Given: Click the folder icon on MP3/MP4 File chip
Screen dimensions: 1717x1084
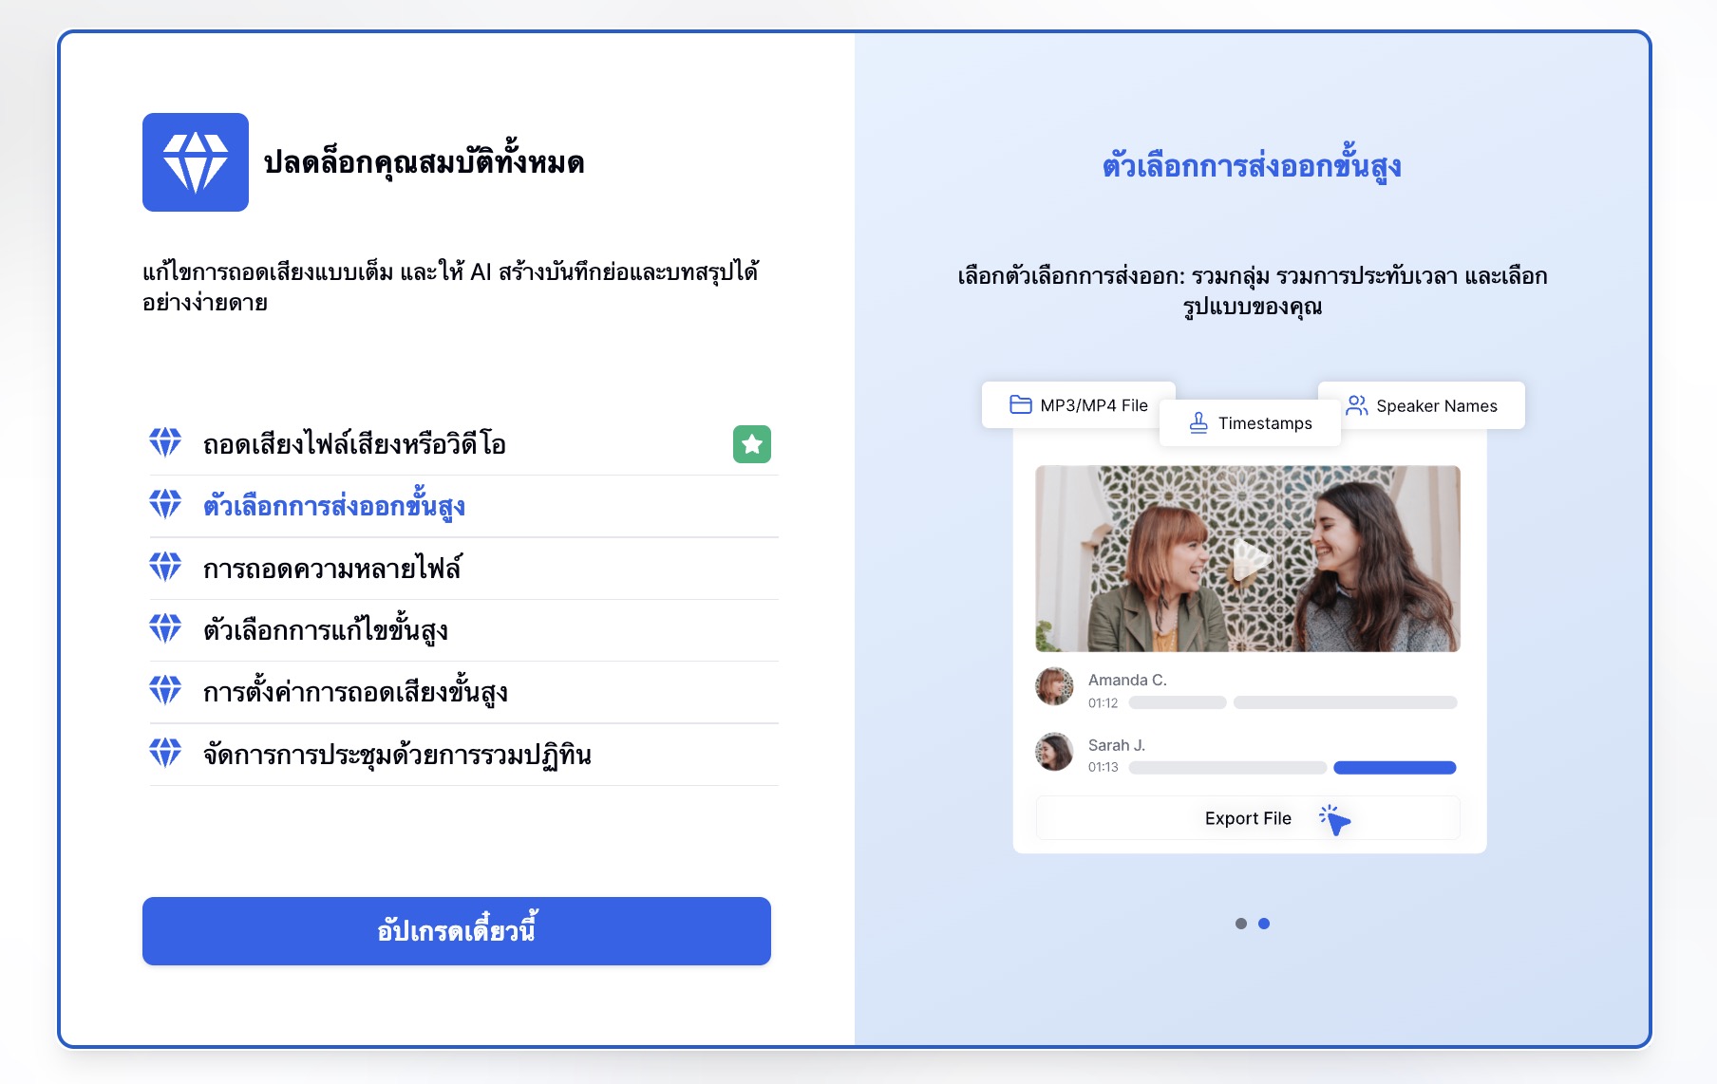Looking at the screenshot, I should (x=1021, y=404).
